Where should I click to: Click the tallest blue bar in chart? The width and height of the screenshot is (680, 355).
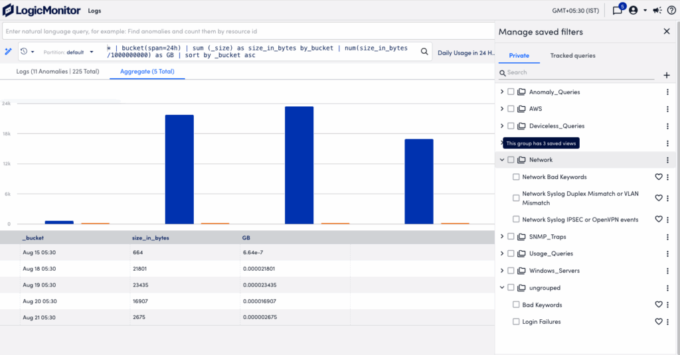click(299, 165)
